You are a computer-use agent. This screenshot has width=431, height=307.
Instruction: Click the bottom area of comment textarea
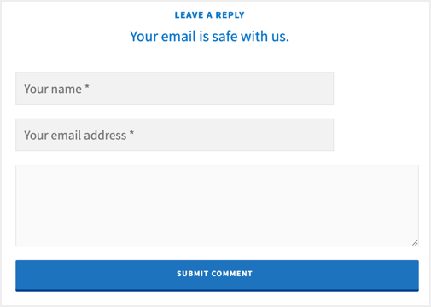tap(217, 239)
